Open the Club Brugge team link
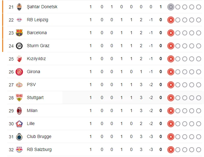 click(39, 136)
